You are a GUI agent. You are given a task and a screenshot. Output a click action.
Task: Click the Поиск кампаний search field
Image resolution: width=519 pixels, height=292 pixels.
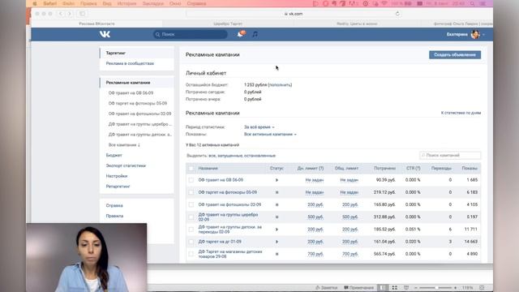coord(450,155)
